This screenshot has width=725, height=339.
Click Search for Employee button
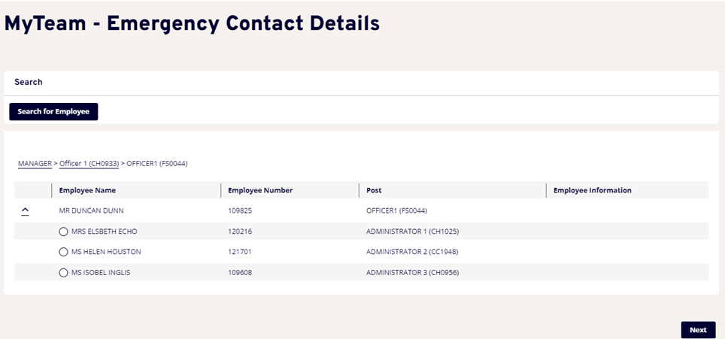(53, 111)
